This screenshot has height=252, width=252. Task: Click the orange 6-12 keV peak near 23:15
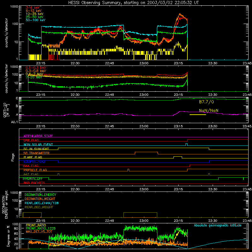click(x=180, y=14)
